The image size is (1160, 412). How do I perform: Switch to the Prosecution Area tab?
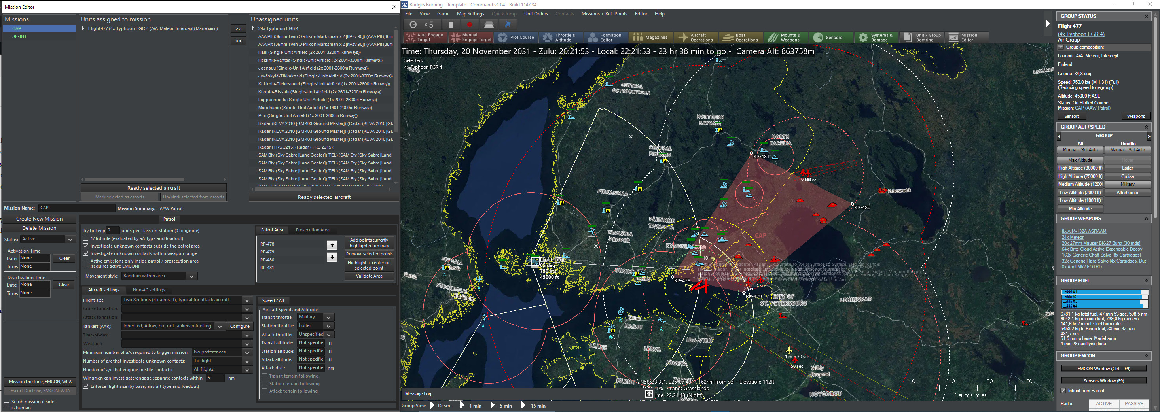tap(312, 230)
